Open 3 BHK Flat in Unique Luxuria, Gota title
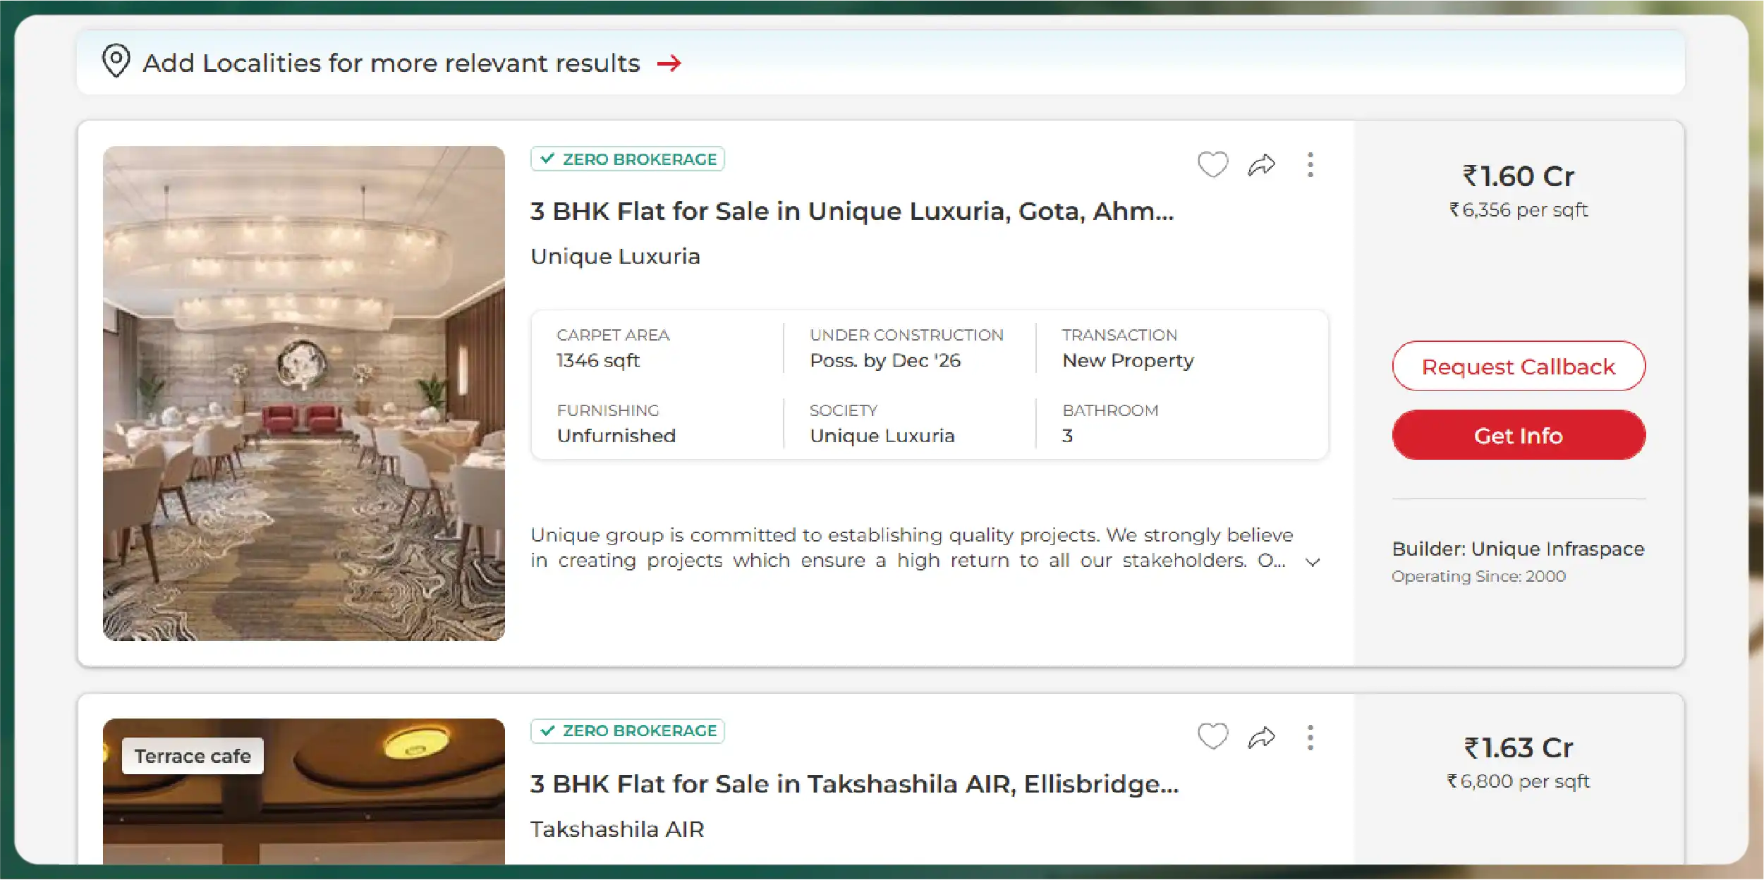The height and width of the screenshot is (880, 1764). 852,211
